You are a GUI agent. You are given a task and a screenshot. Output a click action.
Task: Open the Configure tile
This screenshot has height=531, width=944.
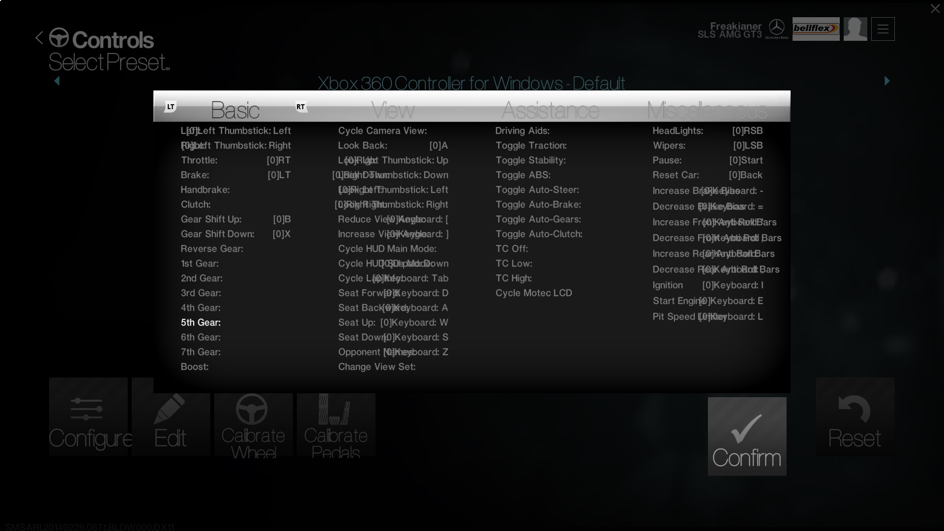point(88,417)
